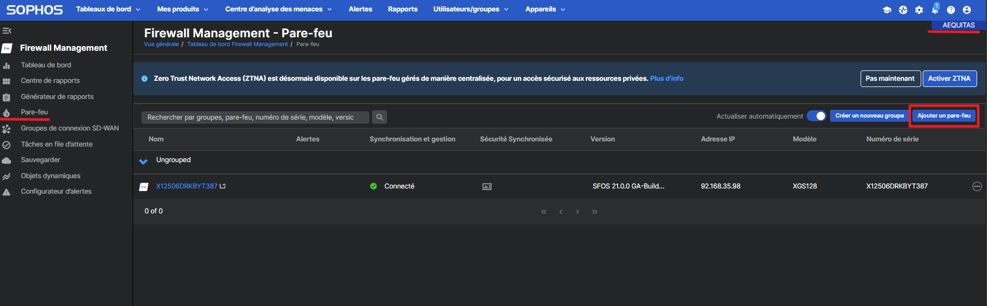Click the Version column header
The width and height of the screenshot is (987, 306).
tap(603, 139)
